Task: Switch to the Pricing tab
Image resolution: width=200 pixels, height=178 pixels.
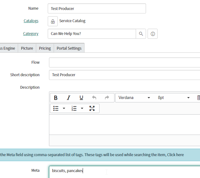Action: pyautogui.click(x=45, y=48)
